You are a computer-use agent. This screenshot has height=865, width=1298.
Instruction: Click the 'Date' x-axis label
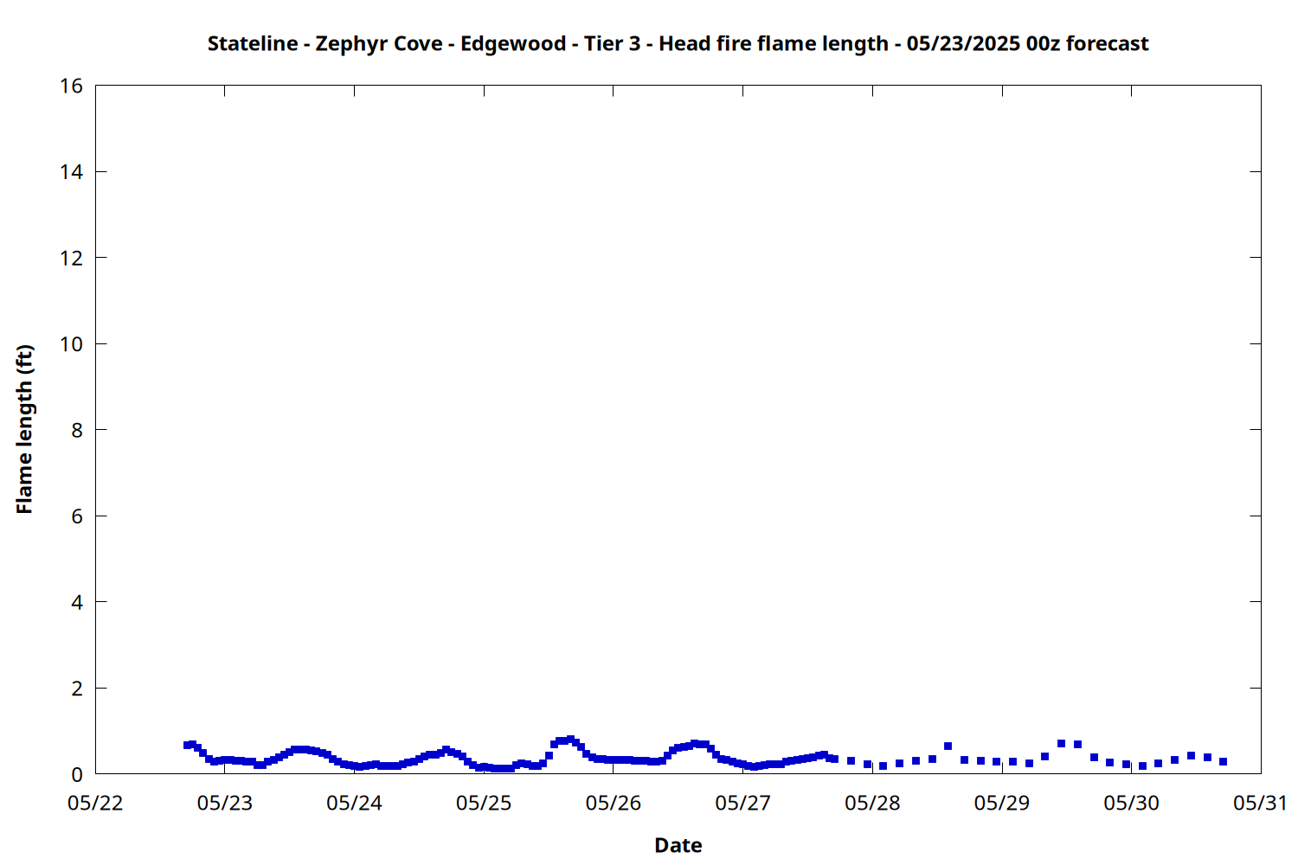678,845
